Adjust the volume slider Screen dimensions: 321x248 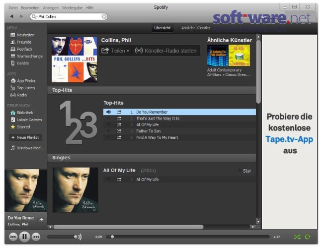(x=62, y=237)
